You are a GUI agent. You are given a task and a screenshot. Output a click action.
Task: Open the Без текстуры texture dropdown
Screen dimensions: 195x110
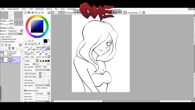click(40, 77)
